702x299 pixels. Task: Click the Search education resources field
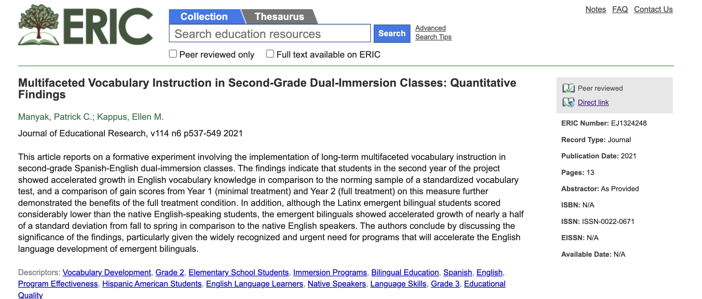270,33
